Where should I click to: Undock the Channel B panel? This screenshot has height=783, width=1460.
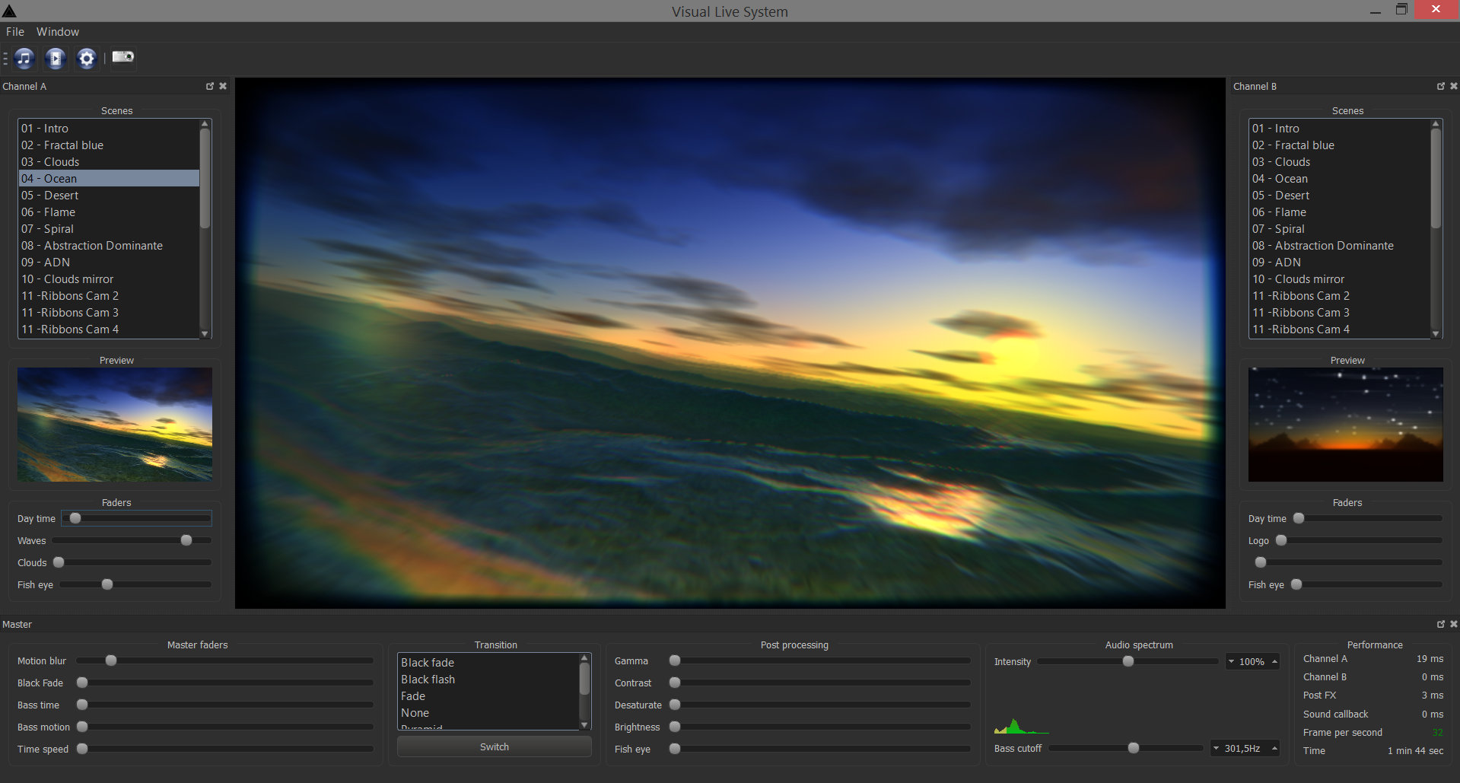(x=1440, y=86)
